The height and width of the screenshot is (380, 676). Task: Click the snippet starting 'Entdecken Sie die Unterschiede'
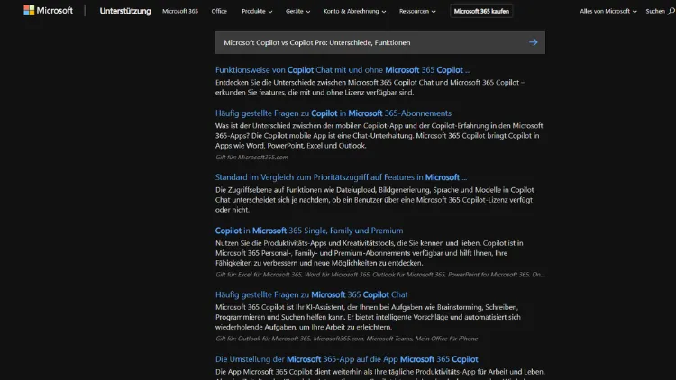(x=370, y=87)
